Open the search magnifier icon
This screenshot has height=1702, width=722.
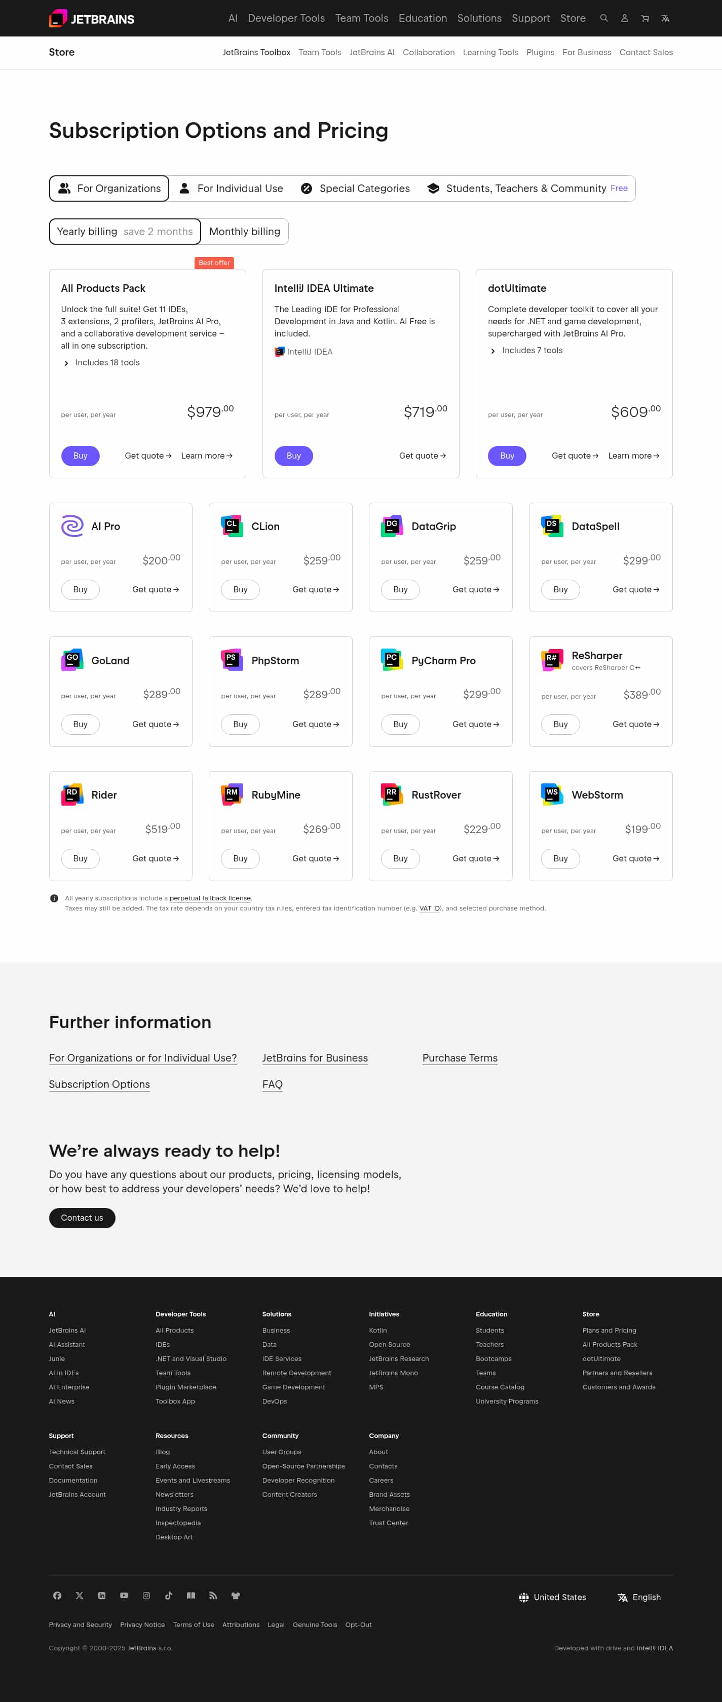pos(604,19)
